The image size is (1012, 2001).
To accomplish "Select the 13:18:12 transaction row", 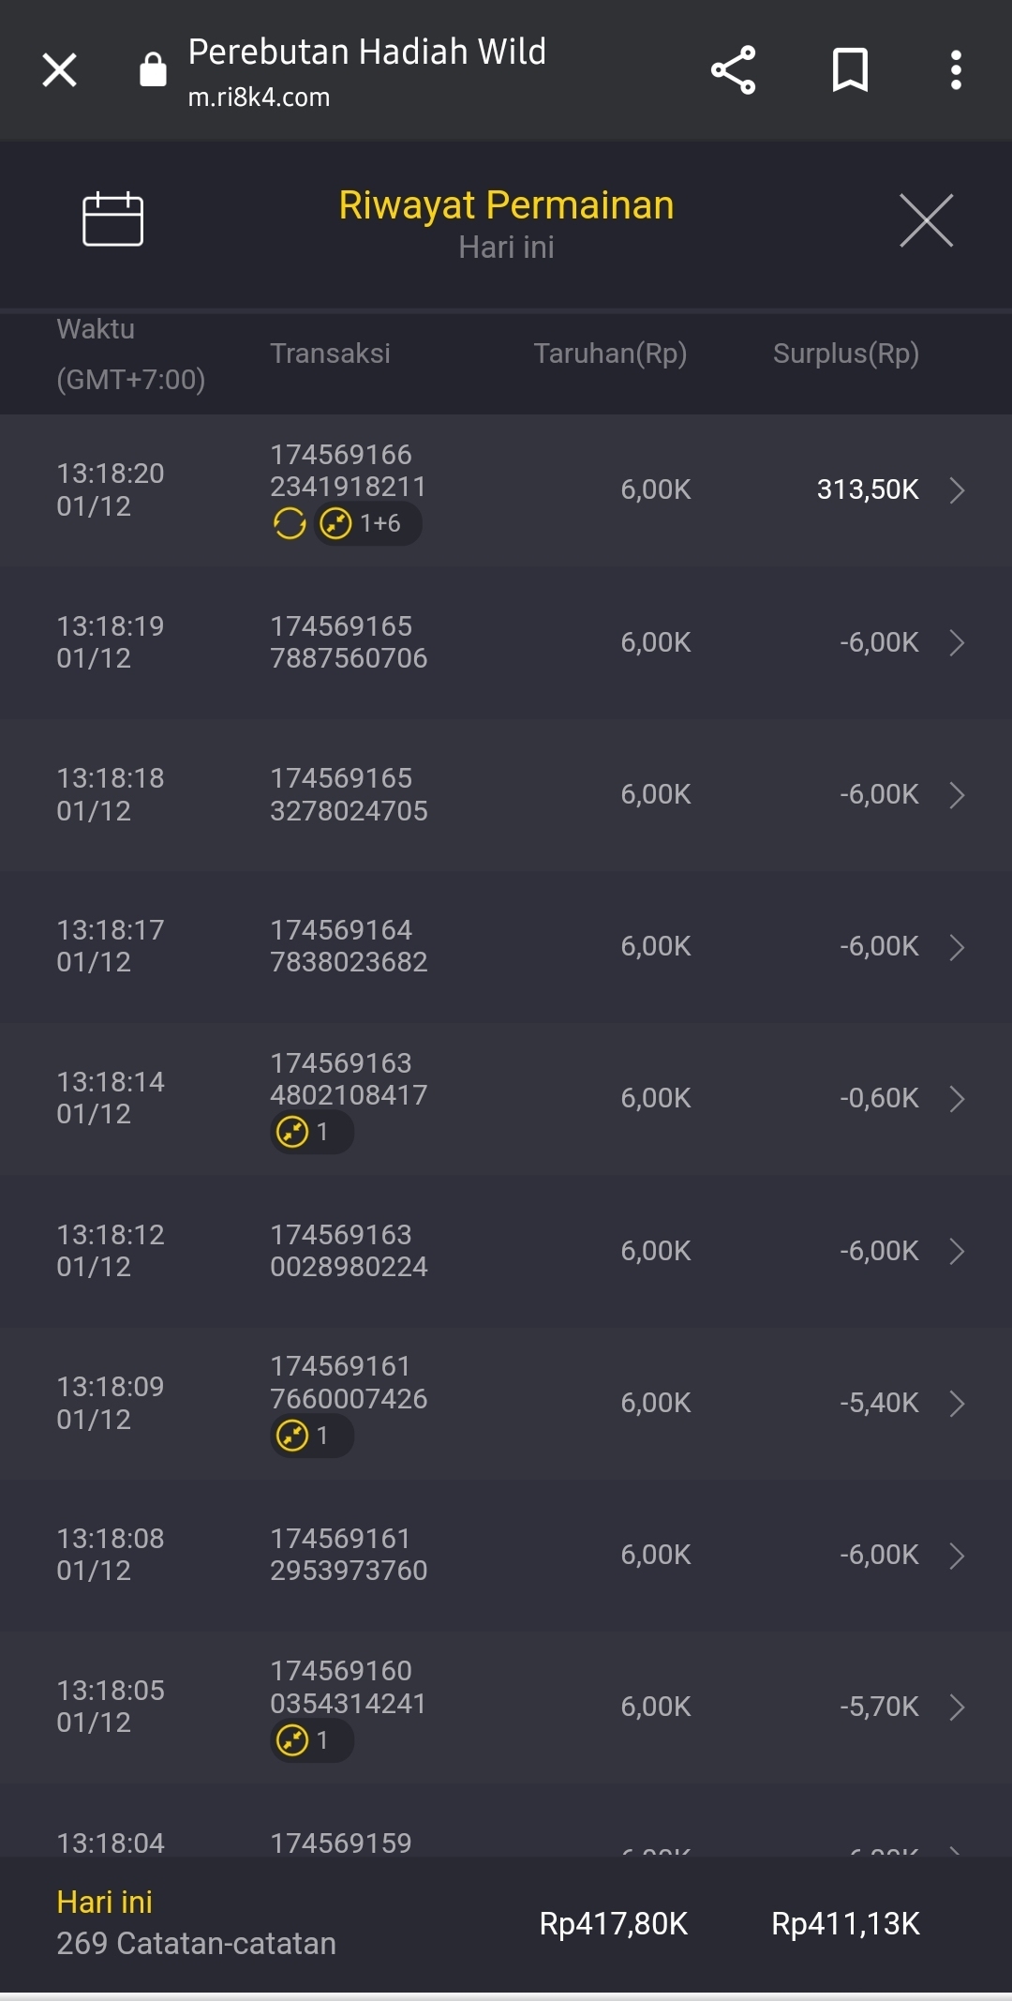I will pyautogui.click(x=506, y=1251).
